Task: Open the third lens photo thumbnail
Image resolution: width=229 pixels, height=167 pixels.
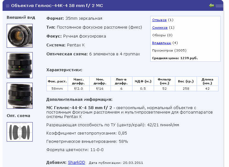Action: tap(20, 95)
